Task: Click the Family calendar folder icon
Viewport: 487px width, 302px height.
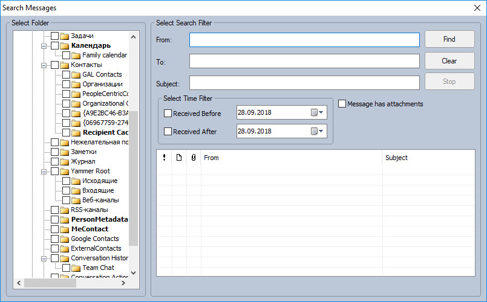Action: click(76, 55)
